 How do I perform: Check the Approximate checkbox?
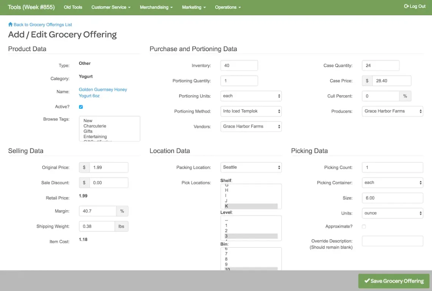pos(364,227)
